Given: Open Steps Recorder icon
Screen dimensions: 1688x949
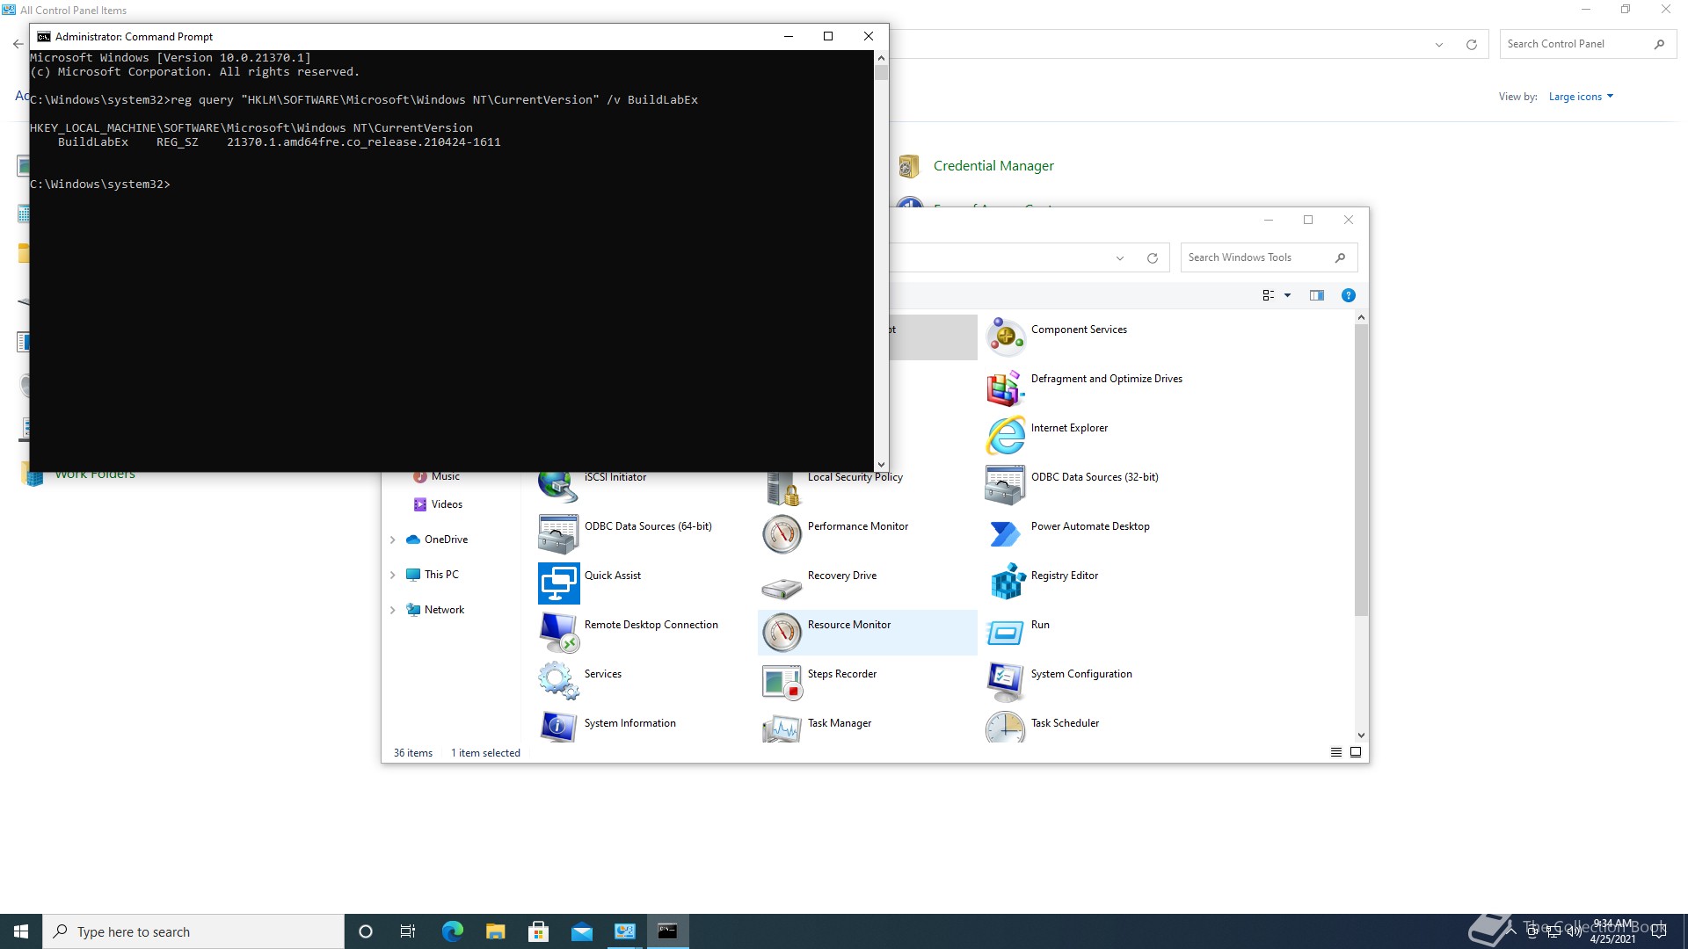Looking at the screenshot, I should [782, 681].
